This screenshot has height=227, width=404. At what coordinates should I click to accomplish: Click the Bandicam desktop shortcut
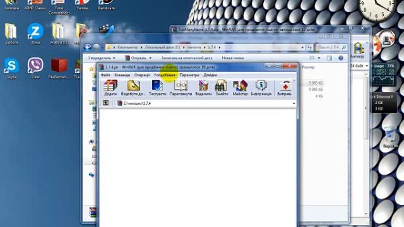pos(107,5)
